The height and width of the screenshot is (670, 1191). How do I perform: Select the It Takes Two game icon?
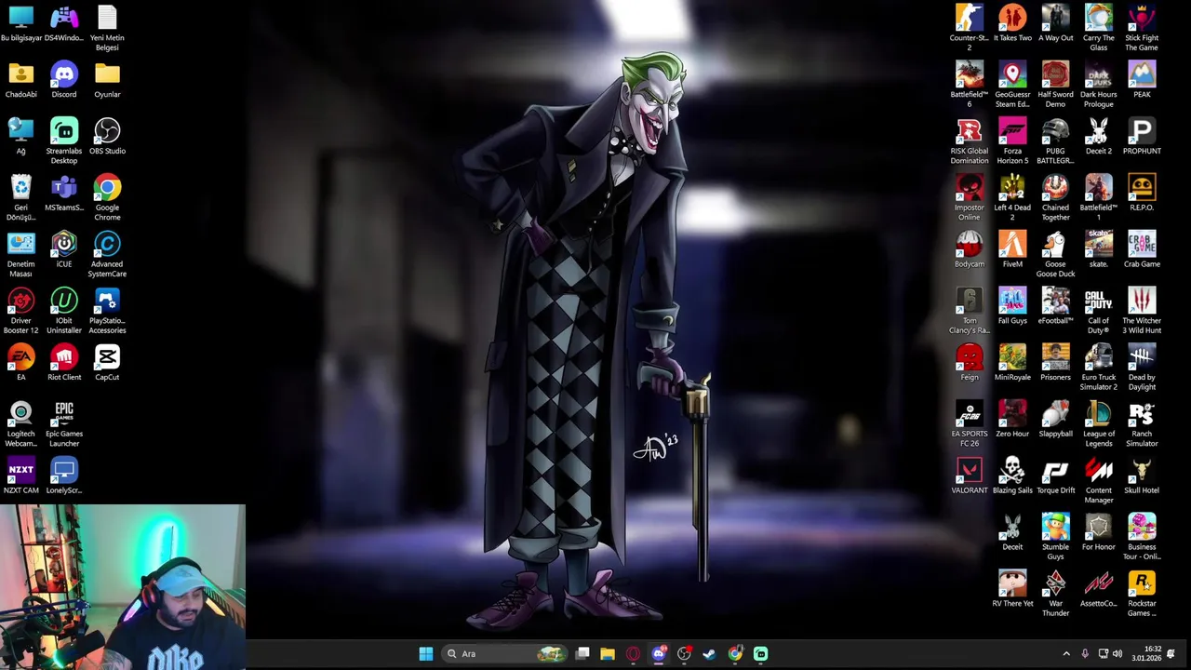[1012, 19]
